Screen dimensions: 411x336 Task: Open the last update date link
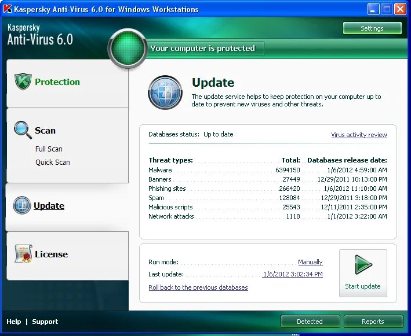point(293,274)
